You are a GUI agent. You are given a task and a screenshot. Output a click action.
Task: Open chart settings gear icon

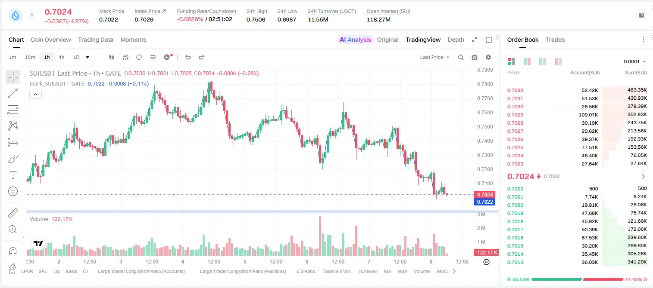click(x=488, y=57)
